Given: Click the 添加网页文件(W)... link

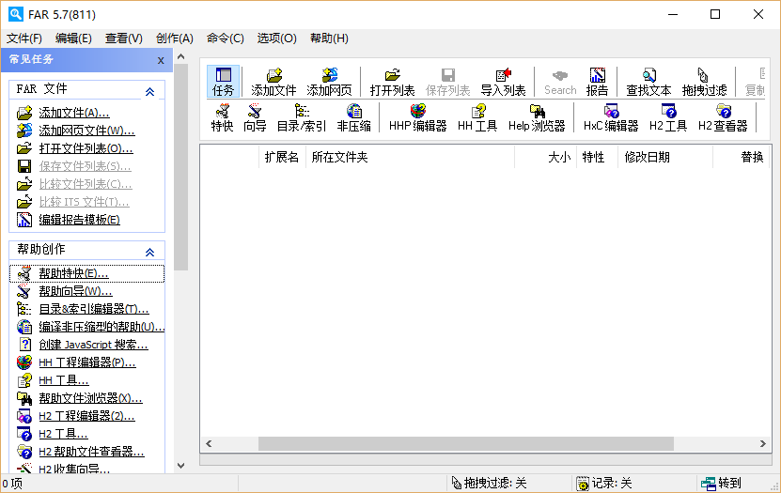Looking at the screenshot, I should [86, 131].
